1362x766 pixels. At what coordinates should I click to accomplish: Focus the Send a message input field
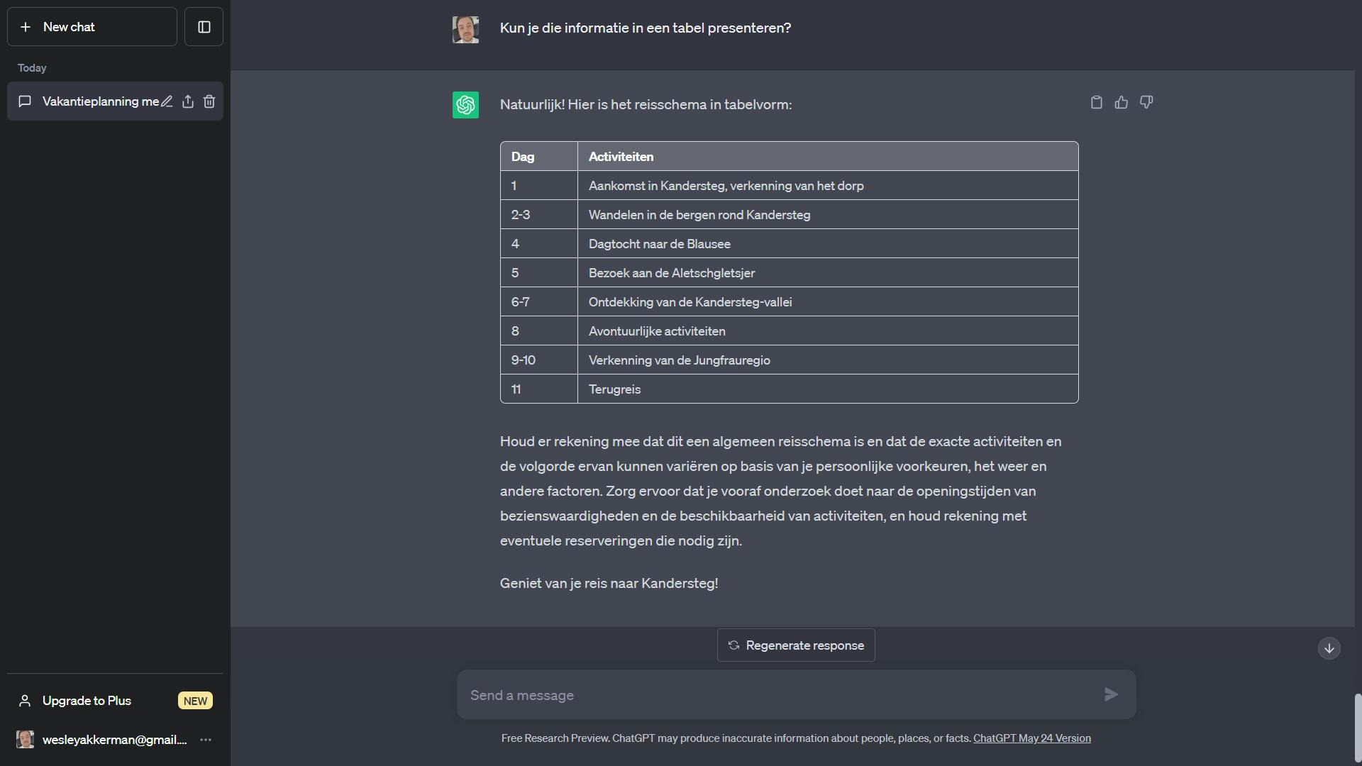click(x=780, y=695)
